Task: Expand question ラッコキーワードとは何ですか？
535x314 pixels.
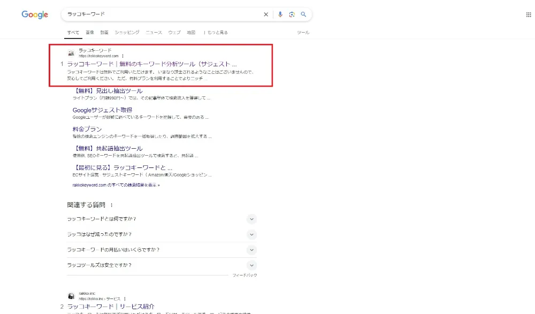Action: [162, 219]
